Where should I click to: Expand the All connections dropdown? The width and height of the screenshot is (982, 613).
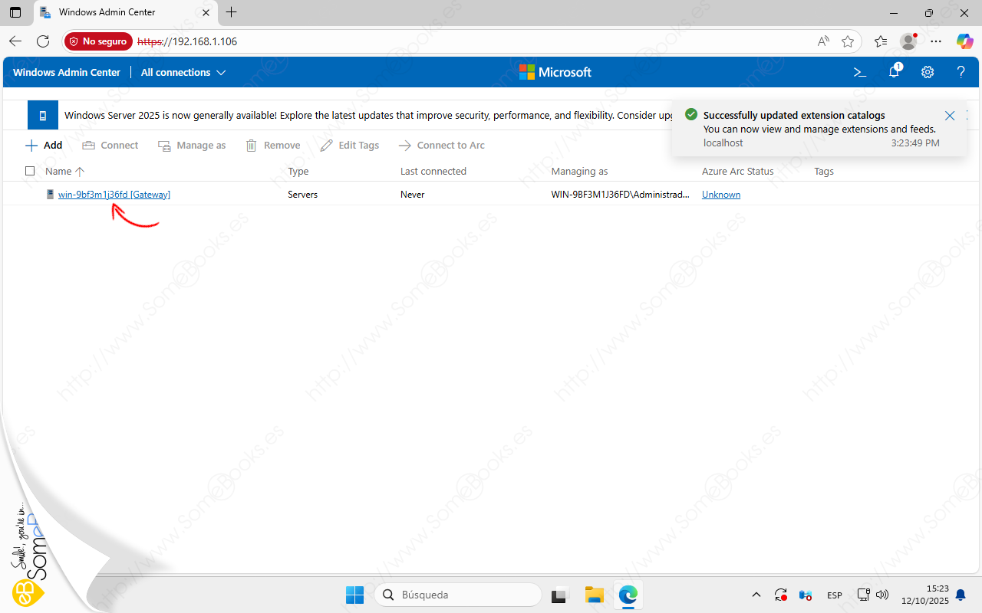(x=183, y=72)
